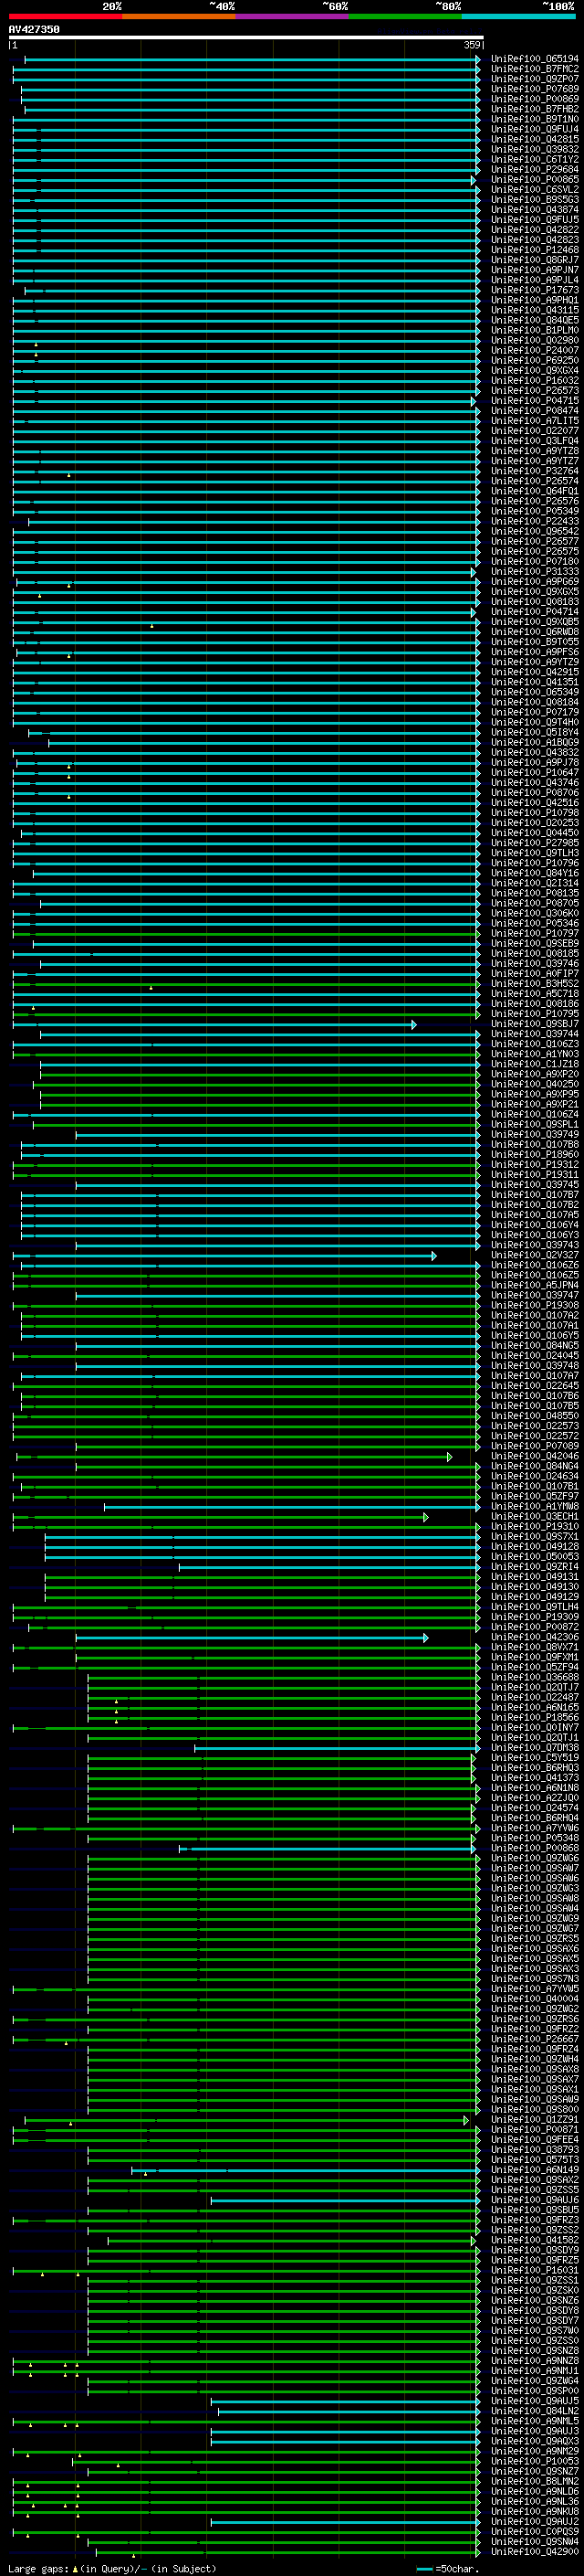Select hit label UniRef100_B8LMN2
The height and width of the screenshot is (2576, 584).
click(x=534, y=2481)
